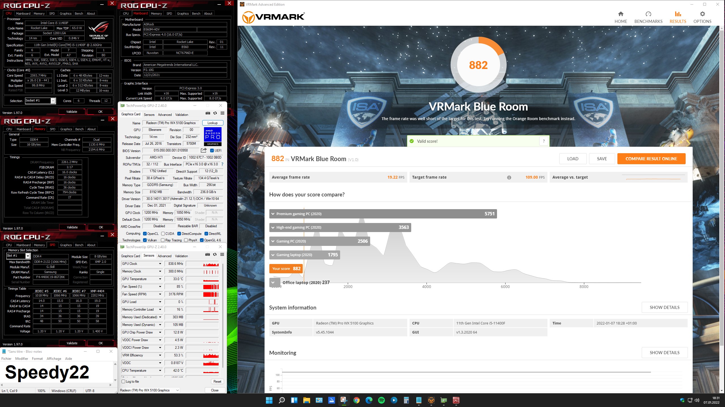The image size is (725, 407).
Task: Click the Notepad text area containing Speedy22
Action: (57, 372)
